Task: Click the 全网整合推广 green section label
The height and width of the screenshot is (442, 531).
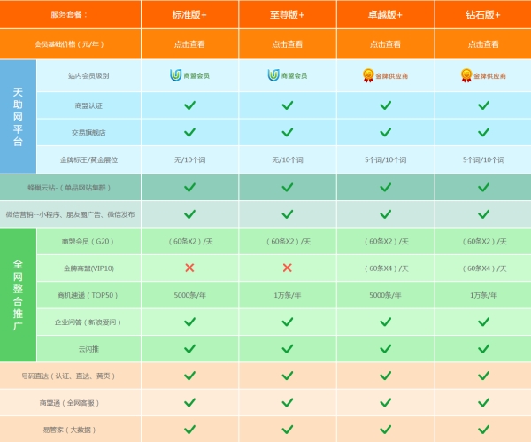Action: (18, 295)
